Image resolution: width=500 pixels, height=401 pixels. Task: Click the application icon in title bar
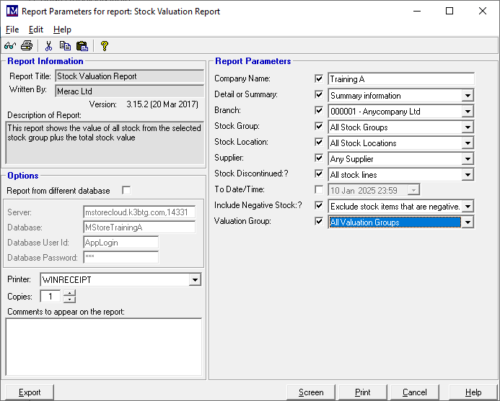(12, 12)
